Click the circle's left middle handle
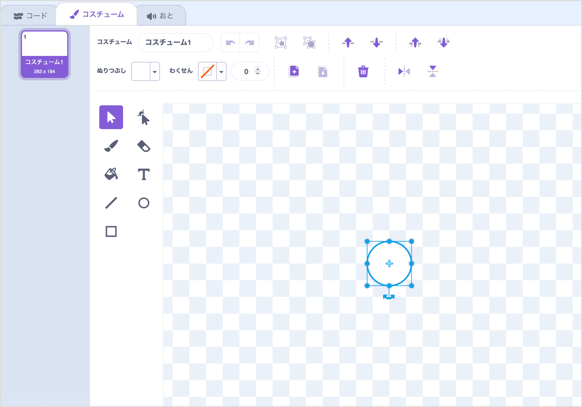This screenshot has width=582, height=407. (x=367, y=264)
